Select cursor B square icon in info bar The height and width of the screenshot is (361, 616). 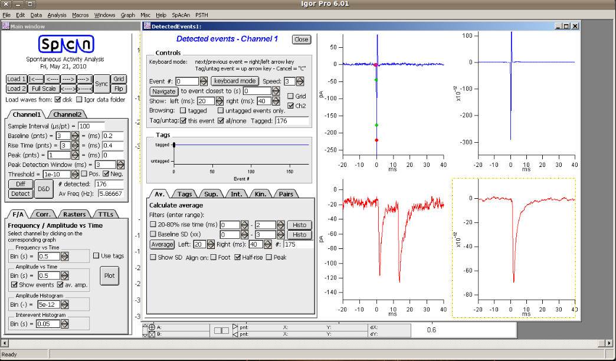152,334
